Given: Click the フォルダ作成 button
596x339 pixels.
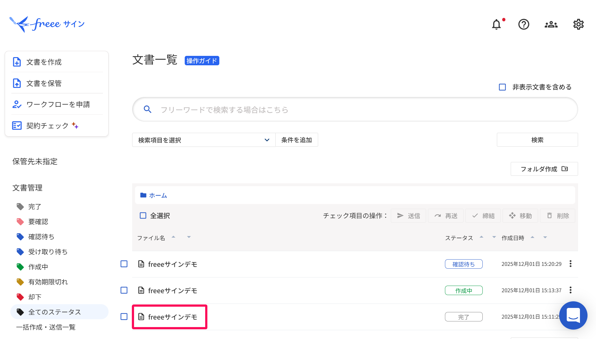Looking at the screenshot, I should [544, 169].
